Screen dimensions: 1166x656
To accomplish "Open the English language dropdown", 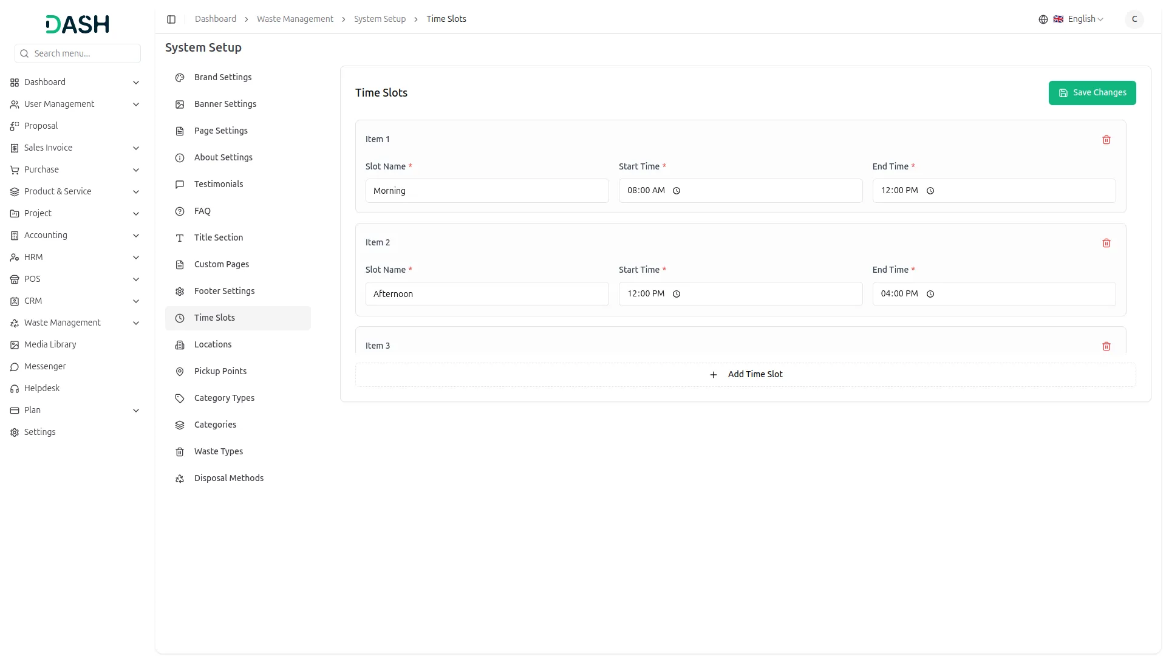I will tap(1085, 19).
